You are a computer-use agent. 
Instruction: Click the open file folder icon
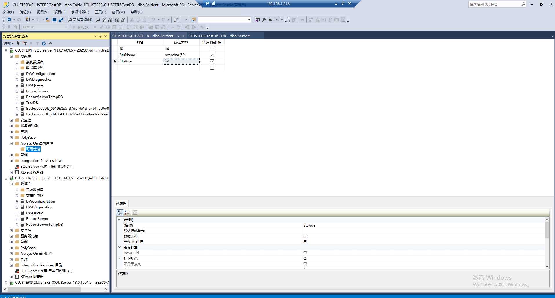(48, 20)
